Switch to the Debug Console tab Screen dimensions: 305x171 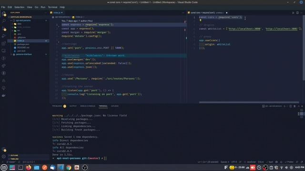(88, 106)
